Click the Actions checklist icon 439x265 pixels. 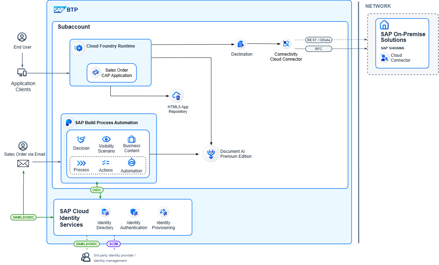106,162
